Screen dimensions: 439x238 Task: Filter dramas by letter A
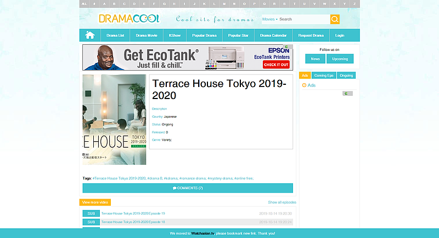coord(104,4)
